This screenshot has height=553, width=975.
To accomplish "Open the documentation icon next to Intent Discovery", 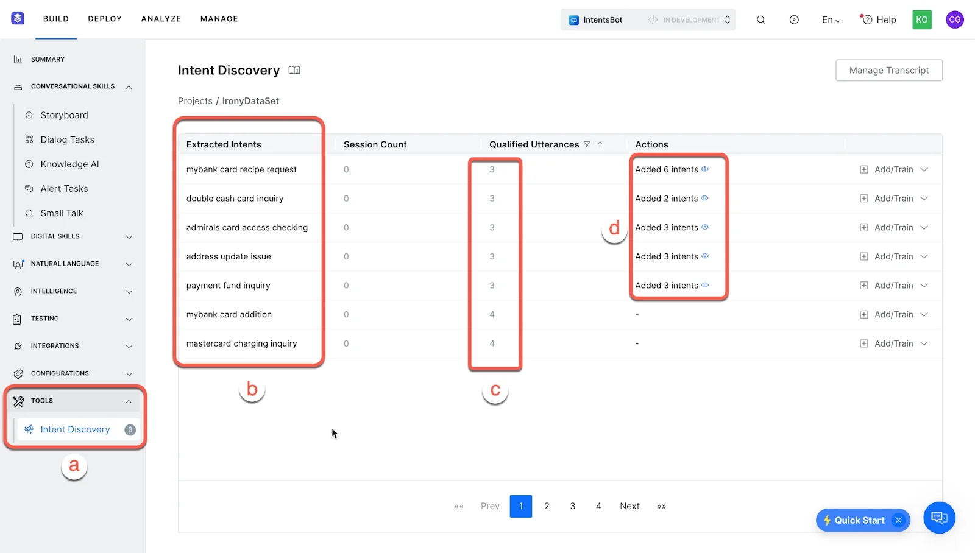I will coord(294,70).
